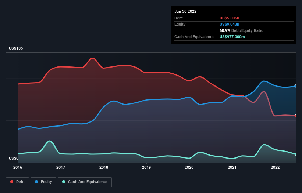The height and width of the screenshot is (193, 302).
Task: Toggle the Equity series legend button
Action: [43, 182]
